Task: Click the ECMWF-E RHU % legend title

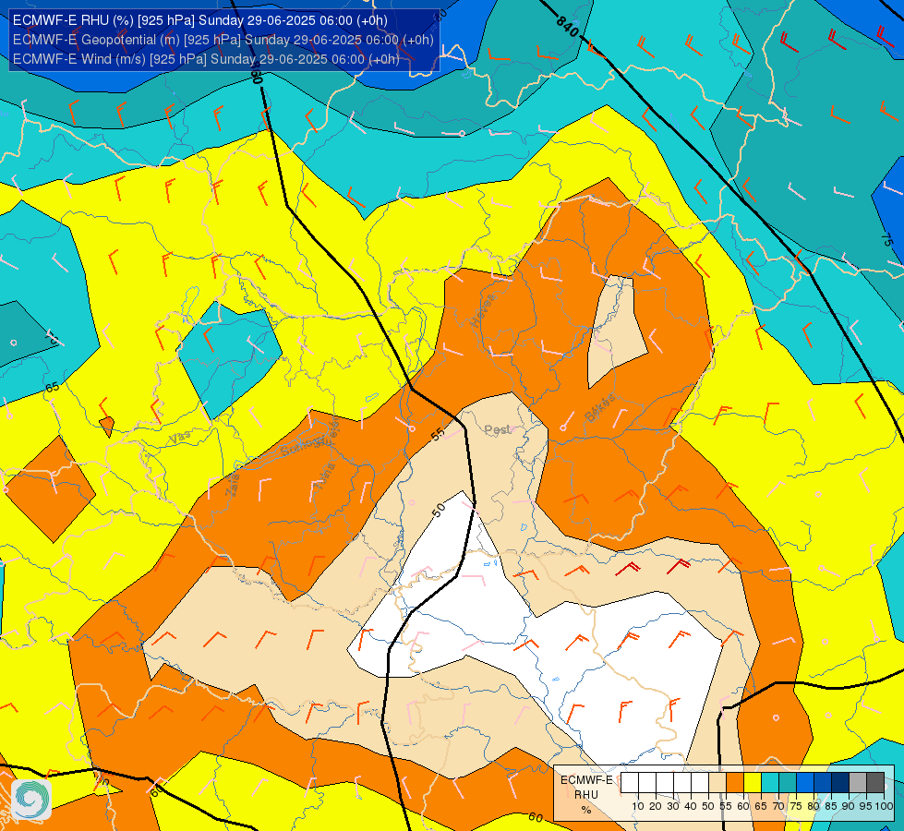Action: [587, 795]
